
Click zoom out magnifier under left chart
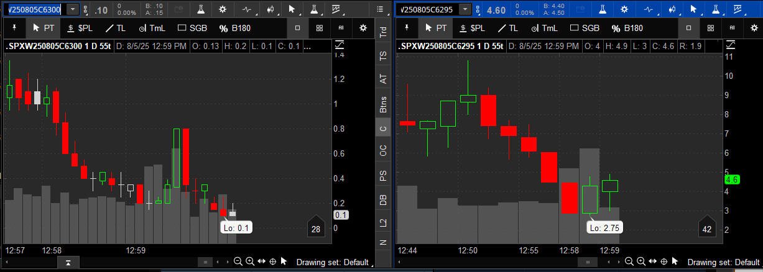click(238, 262)
